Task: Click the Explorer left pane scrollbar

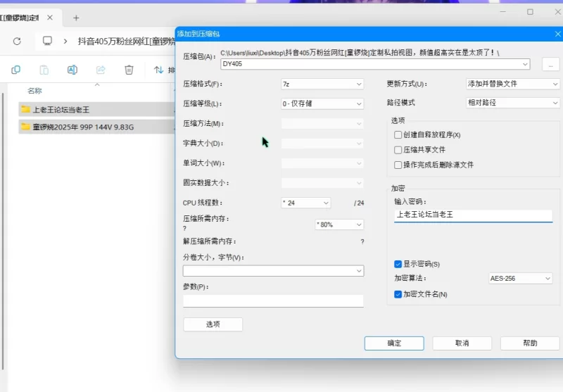Action: pyautogui.click(x=3, y=229)
